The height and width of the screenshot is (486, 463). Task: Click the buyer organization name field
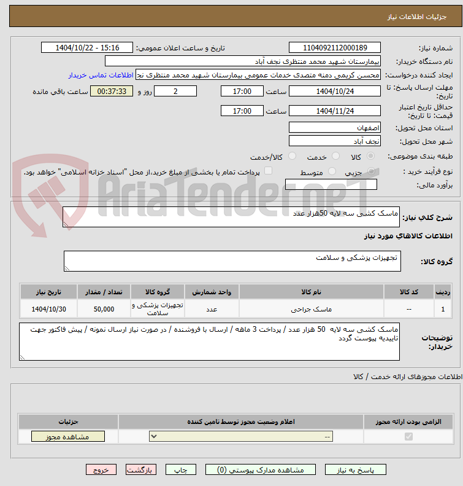243,61
